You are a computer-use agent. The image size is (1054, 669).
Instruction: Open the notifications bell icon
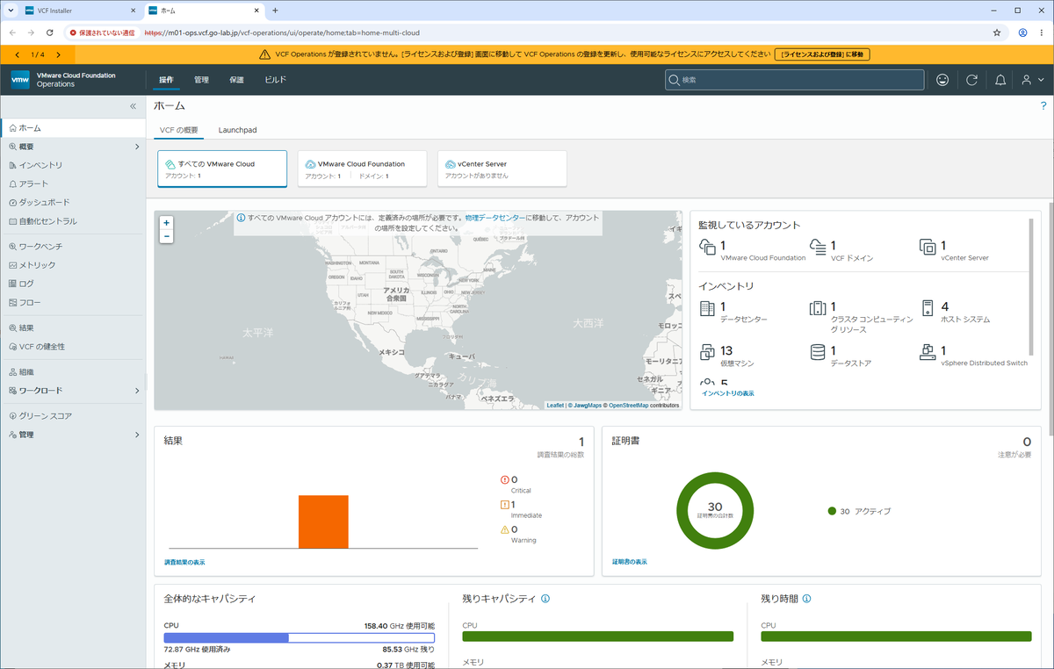(x=1000, y=80)
